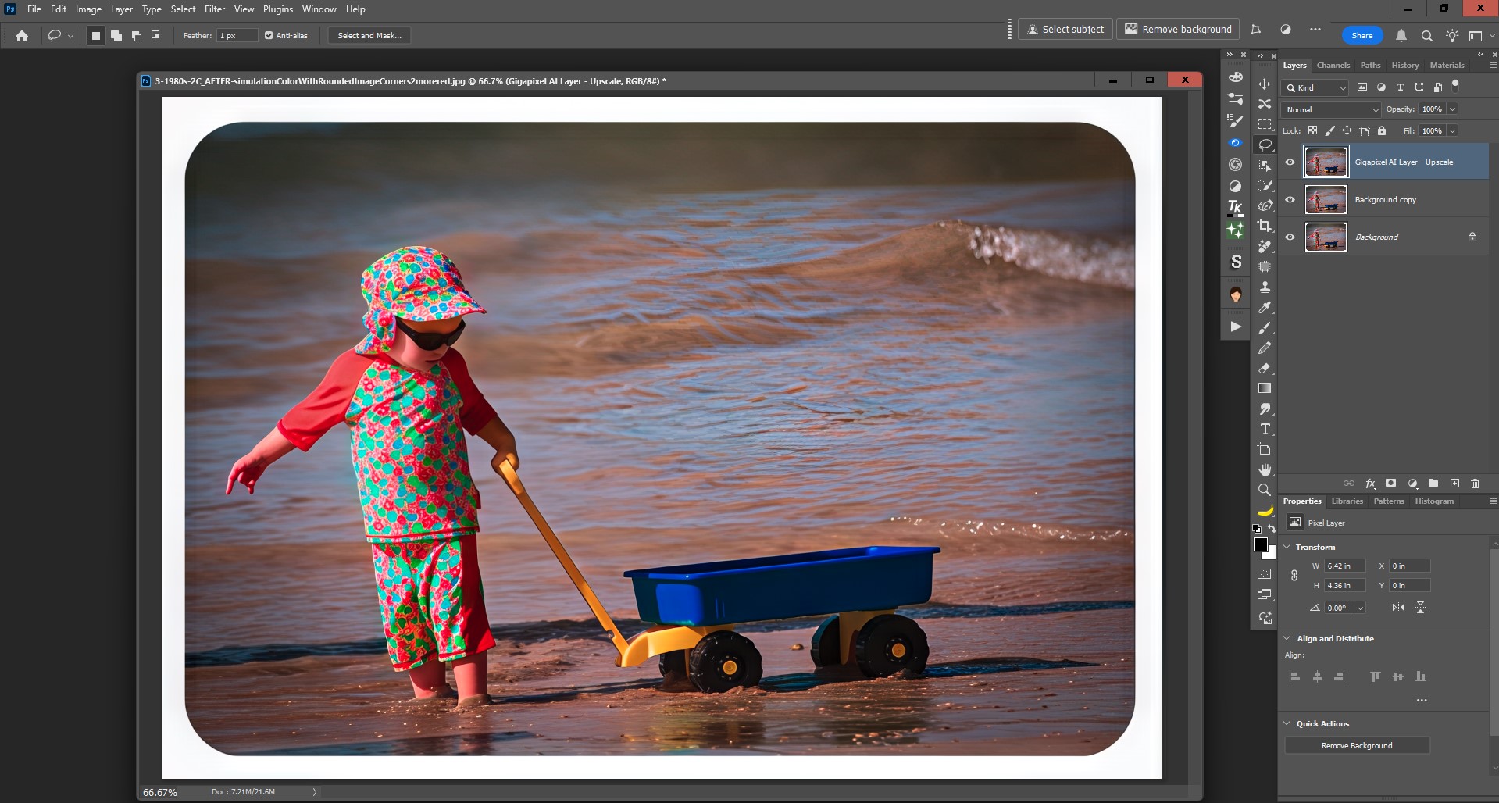Click the S plugin icon in the side strip
This screenshot has width=1499, height=803.
(1236, 262)
